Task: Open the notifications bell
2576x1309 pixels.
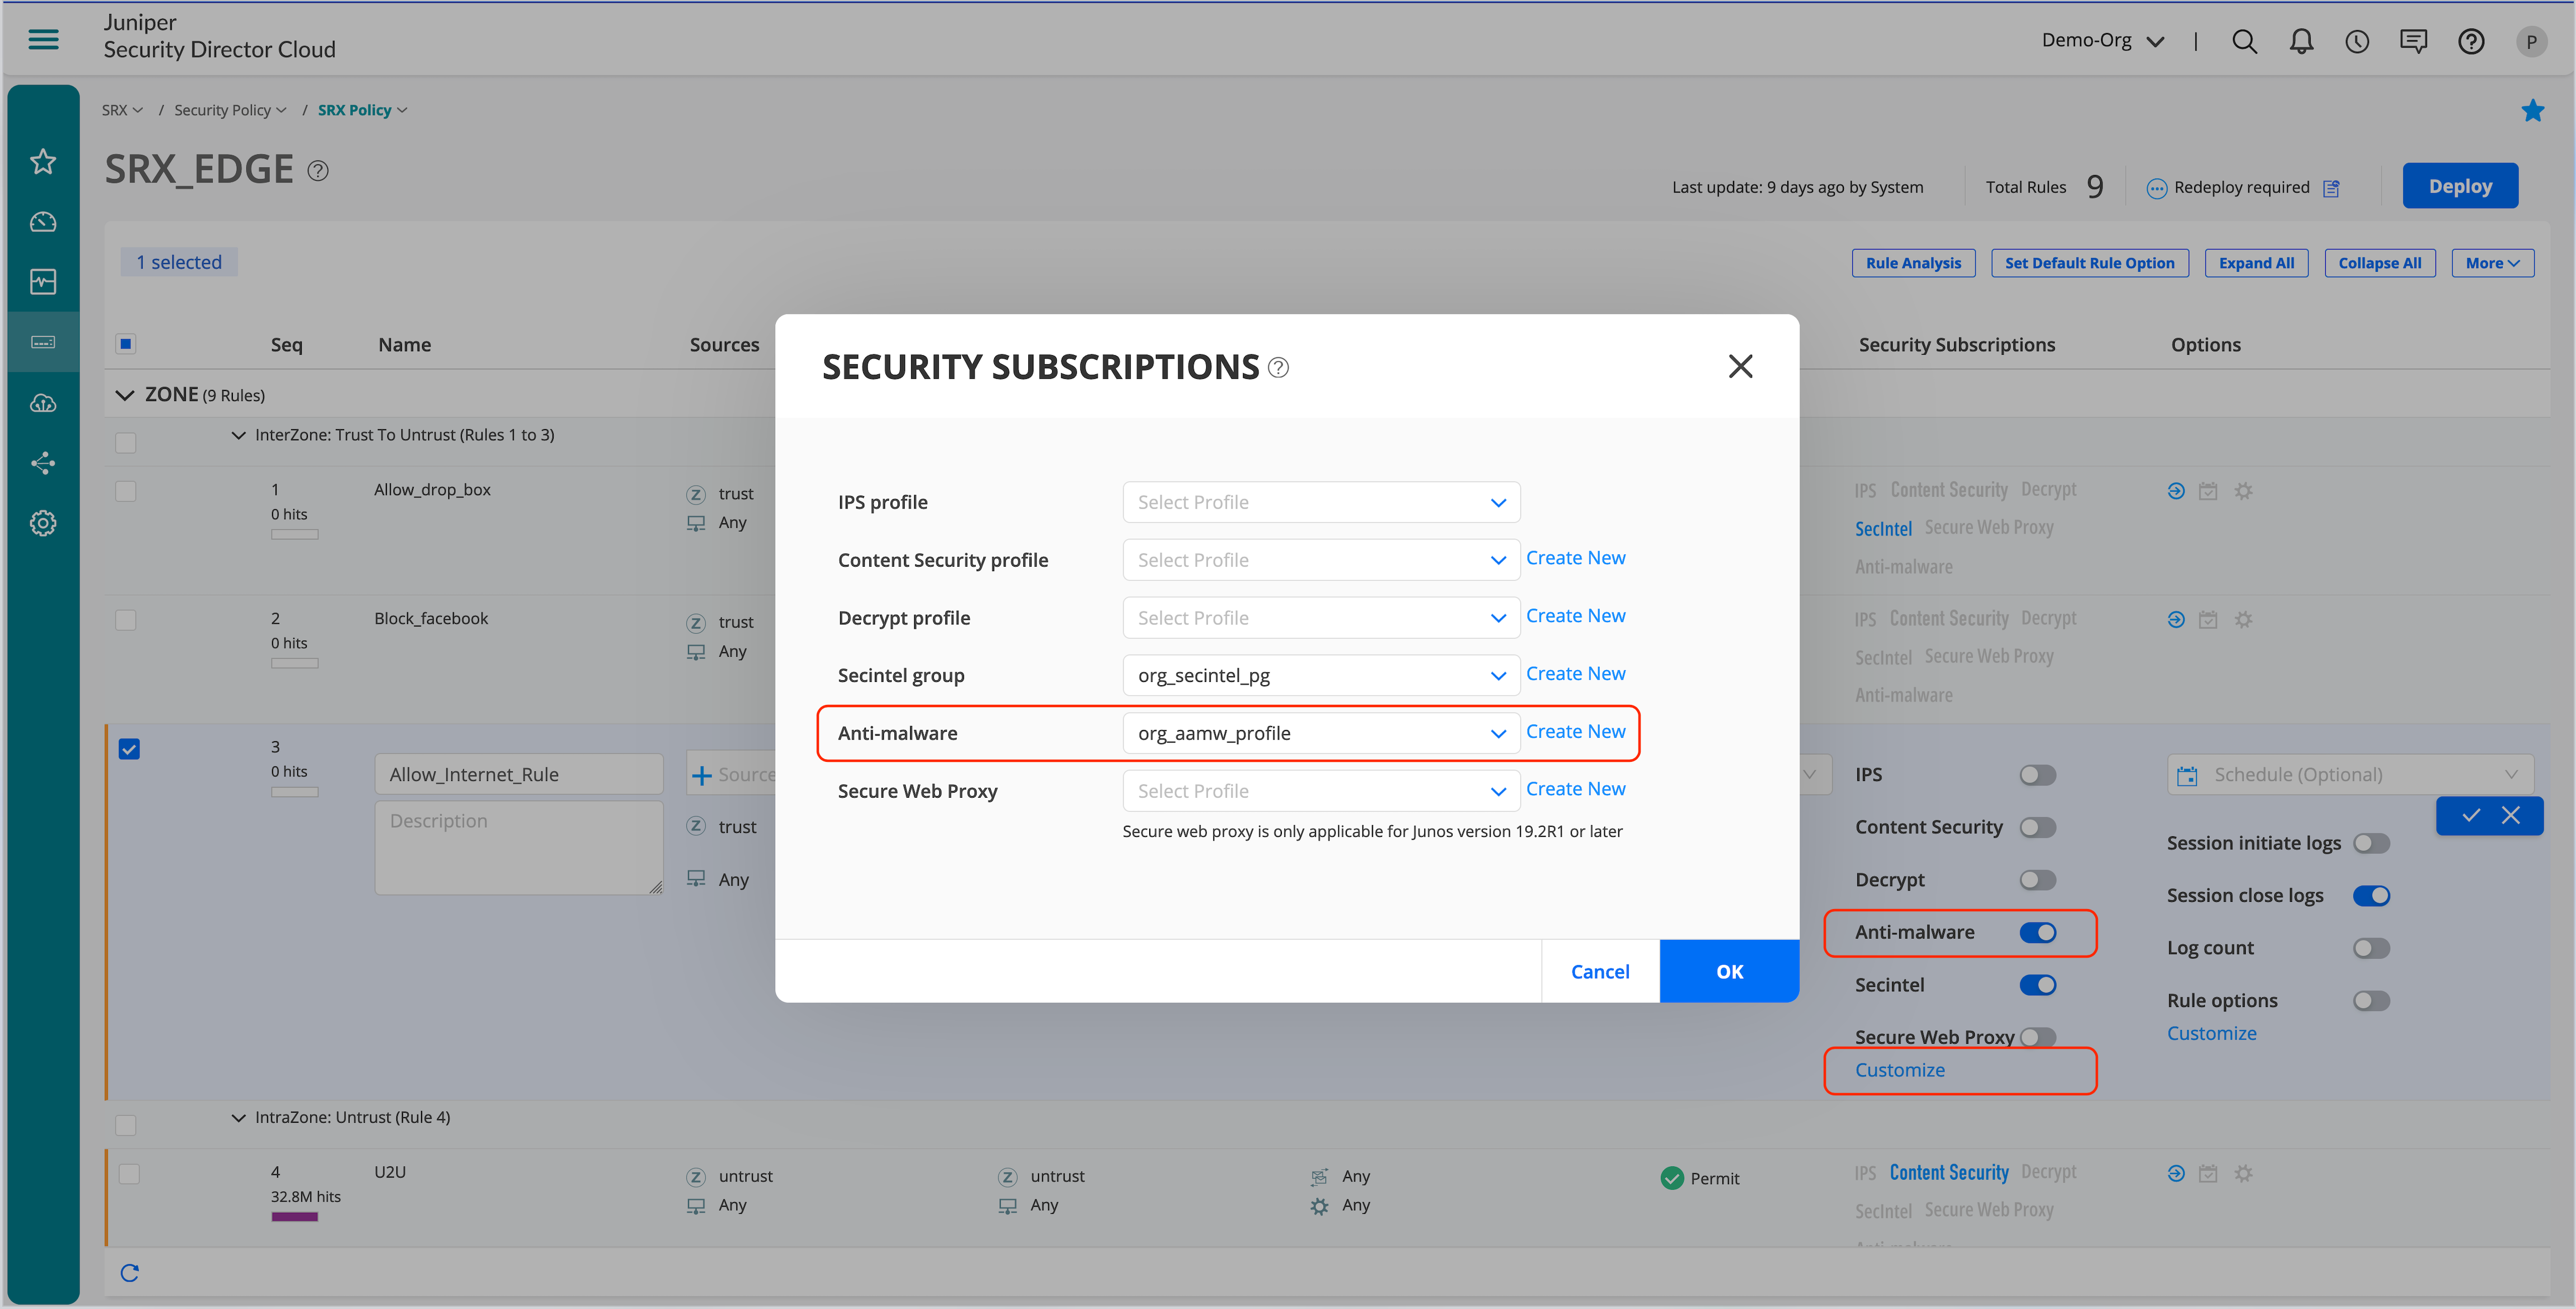Action: (2301, 41)
